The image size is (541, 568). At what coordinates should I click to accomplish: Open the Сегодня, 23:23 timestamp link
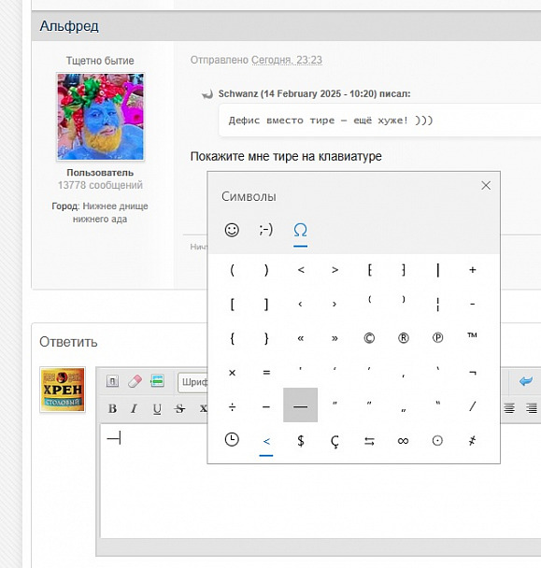coord(287,60)
